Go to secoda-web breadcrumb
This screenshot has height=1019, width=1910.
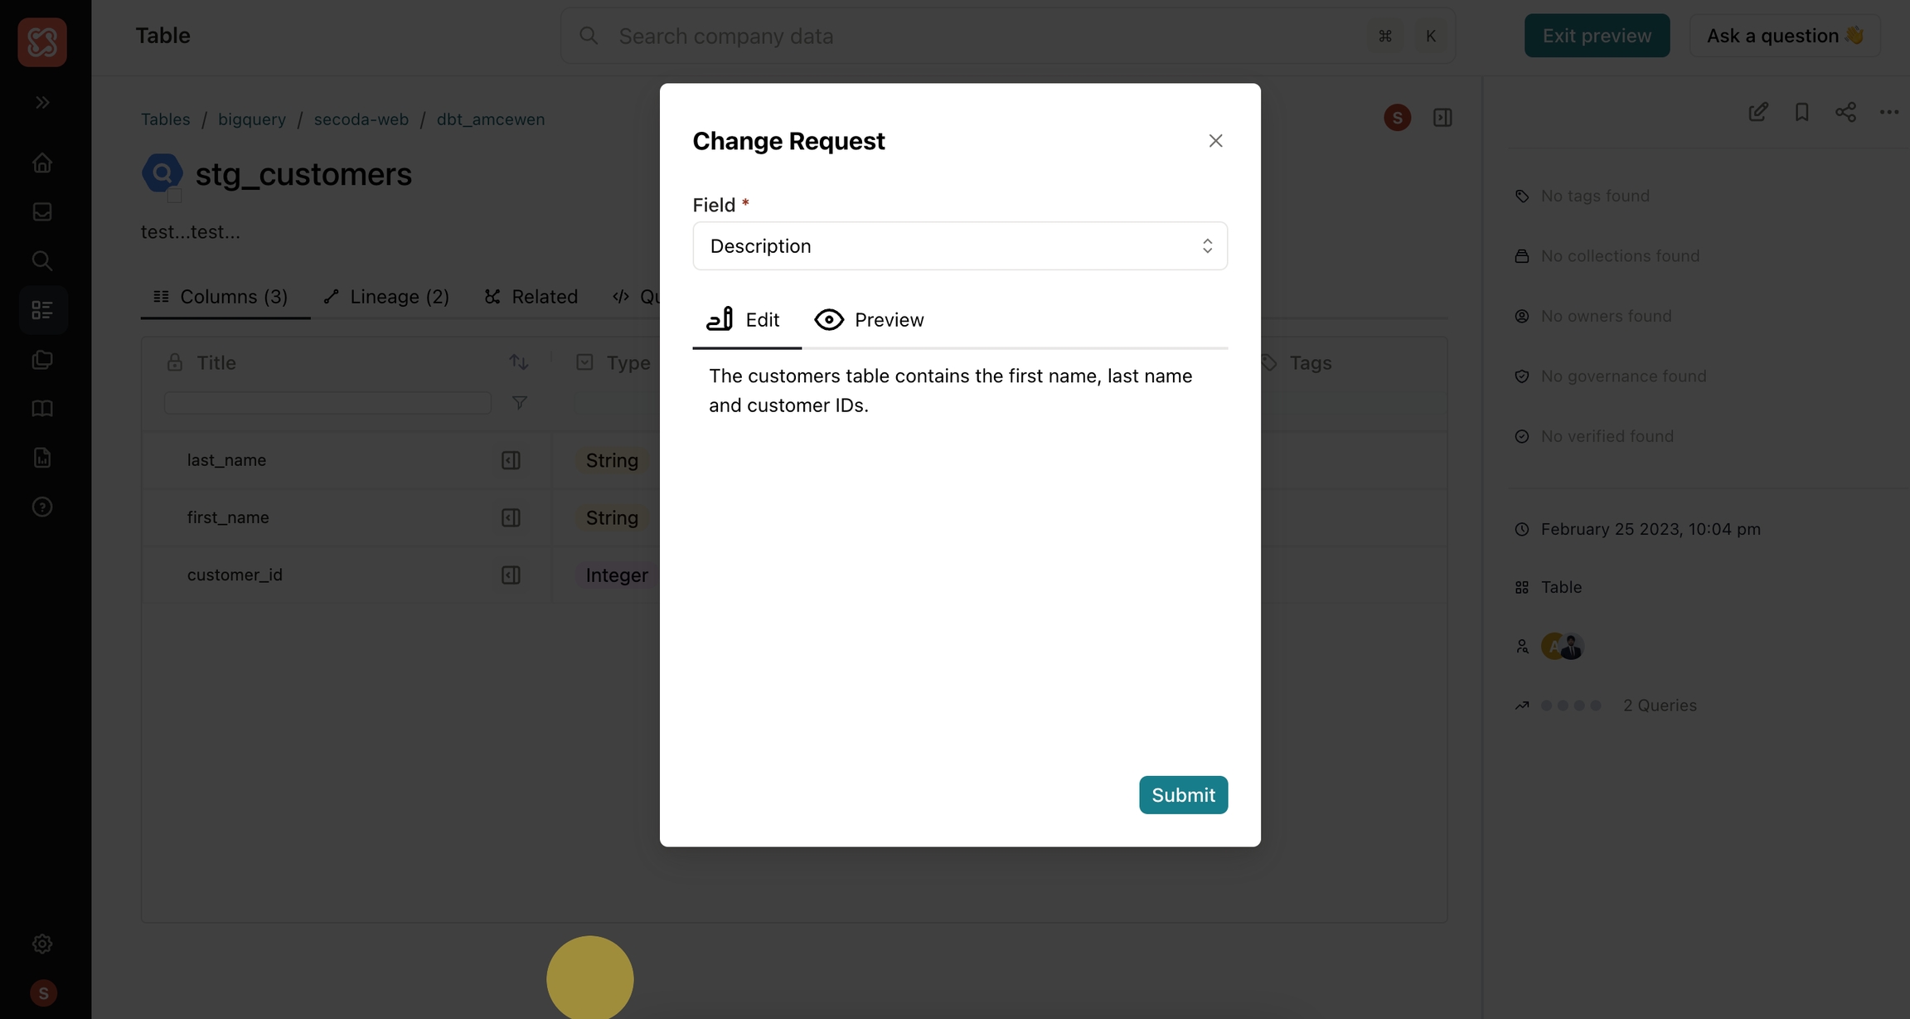click(361, 119)
